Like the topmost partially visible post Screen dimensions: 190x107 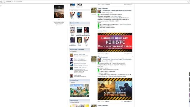coord(128,4)
